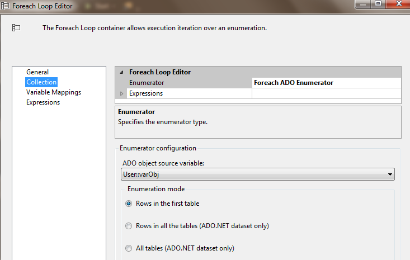Image resolution: width=410 pixels, height=260 pixels.
Task: Click the Foreach Loop container icon
Action: [16, 27]
